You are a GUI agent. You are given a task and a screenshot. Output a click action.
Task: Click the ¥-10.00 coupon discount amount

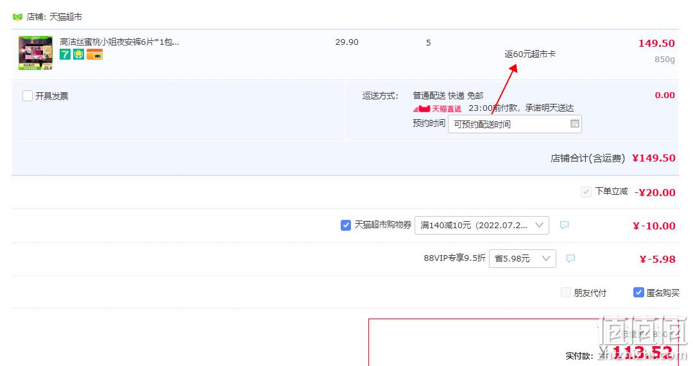click(654, 226)
